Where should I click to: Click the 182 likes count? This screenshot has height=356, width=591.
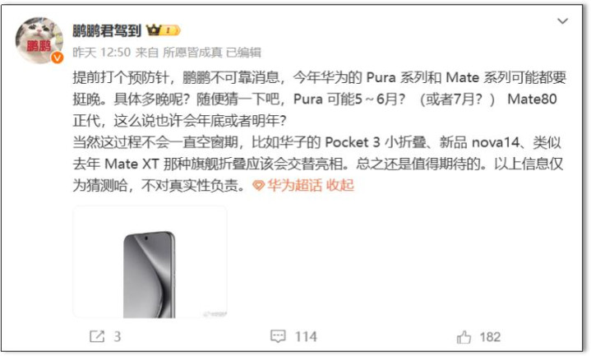(x=490, y=337)
